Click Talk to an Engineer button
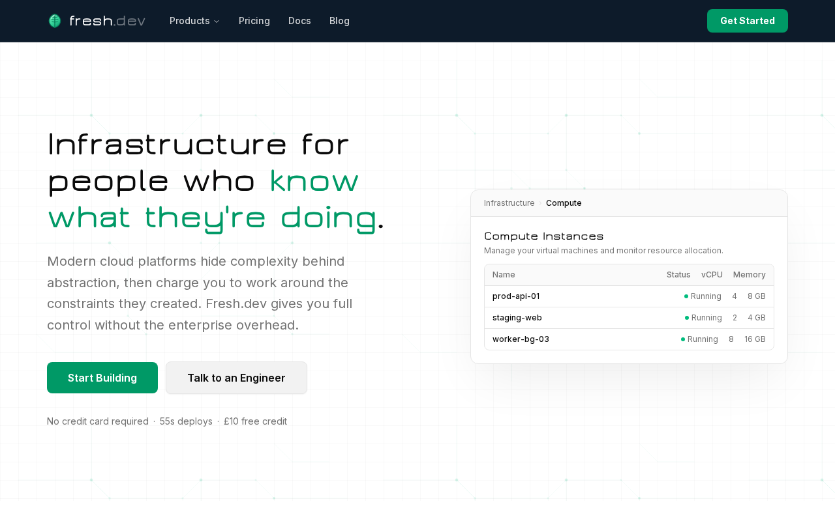This screenshot has height=521, width=835. click(x=236, y=378)
